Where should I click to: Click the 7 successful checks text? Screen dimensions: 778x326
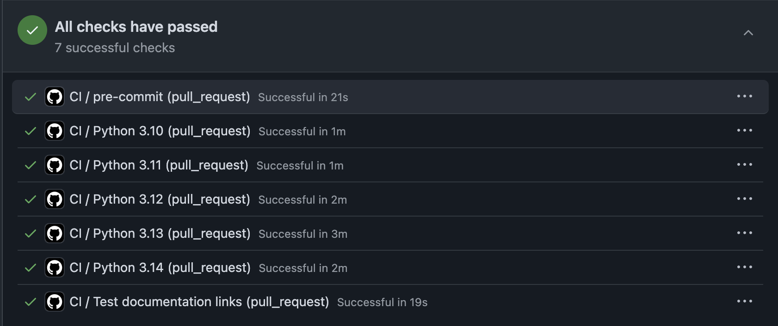pyautogui.click(x=115, y=48)
